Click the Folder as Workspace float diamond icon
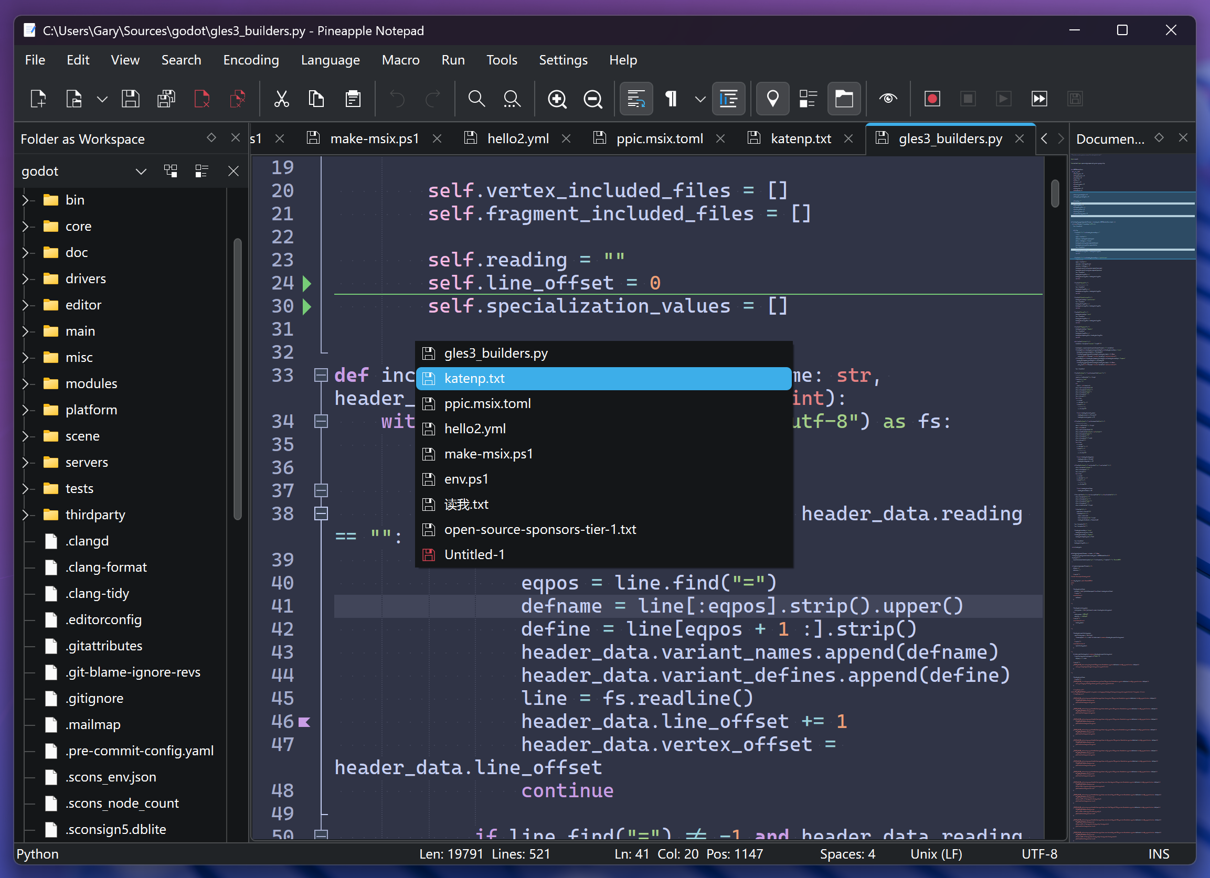 pos(211,137)
